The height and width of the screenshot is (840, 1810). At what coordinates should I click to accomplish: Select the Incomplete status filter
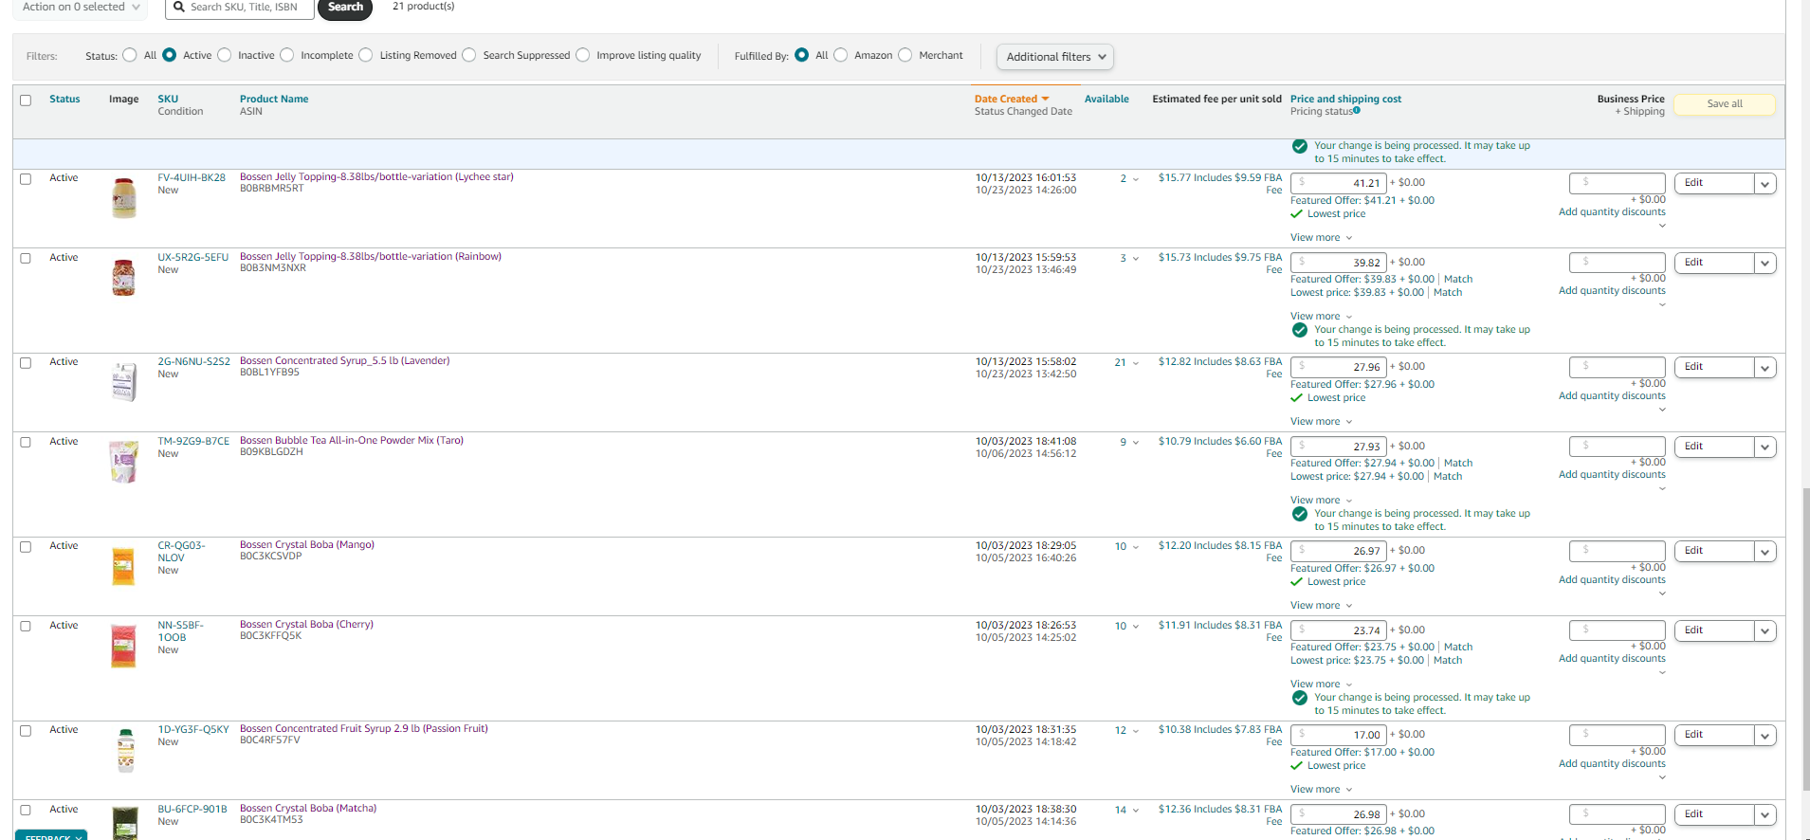coord(287,55)
